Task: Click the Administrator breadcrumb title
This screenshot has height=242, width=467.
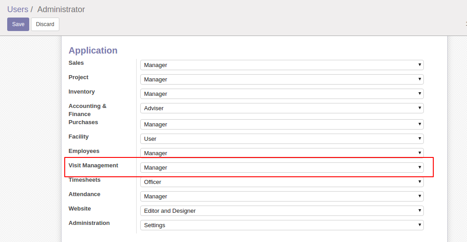Action: (61, 9)
